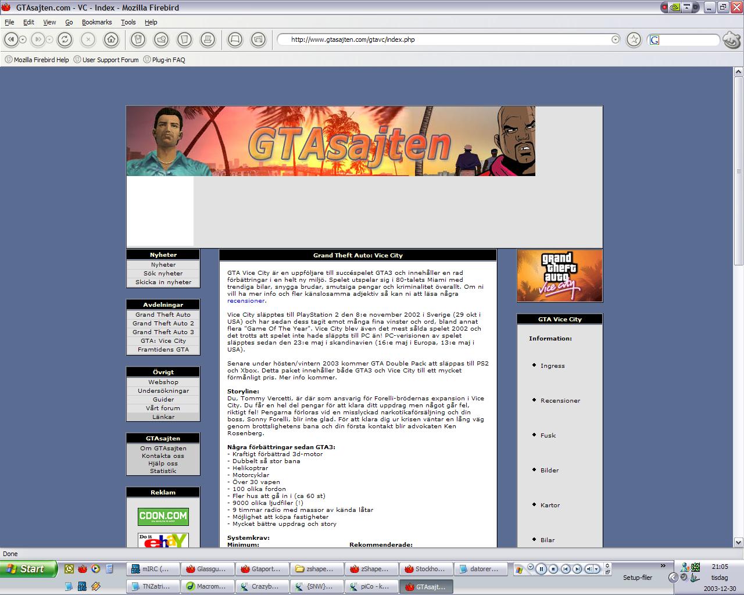
Task: Switch to the mIRC taskbar window
Action: (x=152, y=569)
